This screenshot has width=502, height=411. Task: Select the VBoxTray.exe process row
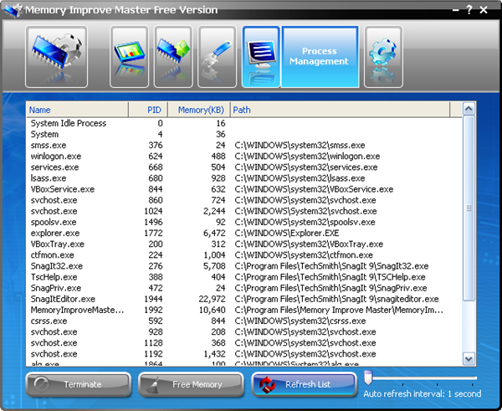coord(244,244)
